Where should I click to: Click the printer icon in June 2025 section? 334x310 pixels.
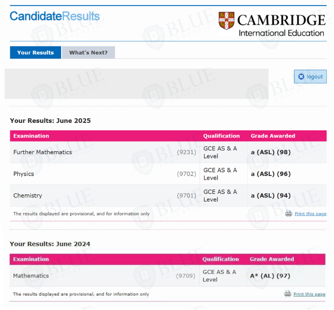(289, 213)
